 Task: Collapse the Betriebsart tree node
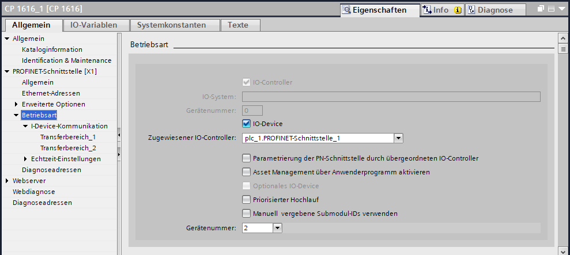(16, 115)
